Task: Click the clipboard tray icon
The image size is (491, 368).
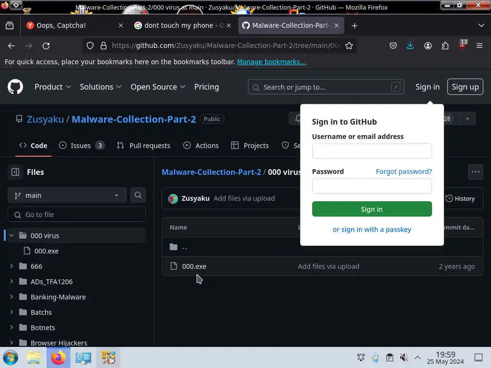Action: pos(389,357)
